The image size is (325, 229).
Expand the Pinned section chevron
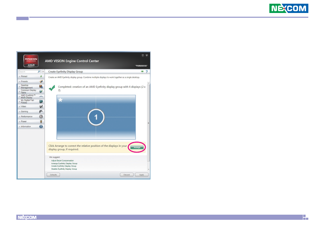(19, 76)
